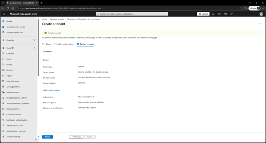The width and height of the screenshot is (266, 143).
Task: Open the help question mark icon
Action: tap(226, 14)
